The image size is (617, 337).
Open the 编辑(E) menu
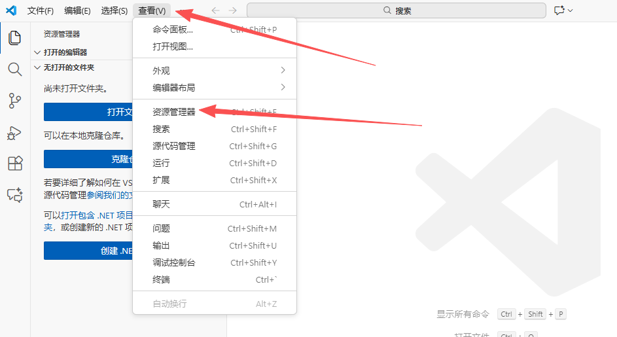(x=77, y=10)
